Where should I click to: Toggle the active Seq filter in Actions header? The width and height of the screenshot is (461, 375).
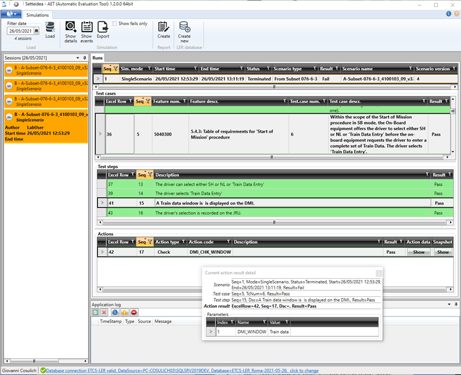pyautogui.click(x=150, y=242)
